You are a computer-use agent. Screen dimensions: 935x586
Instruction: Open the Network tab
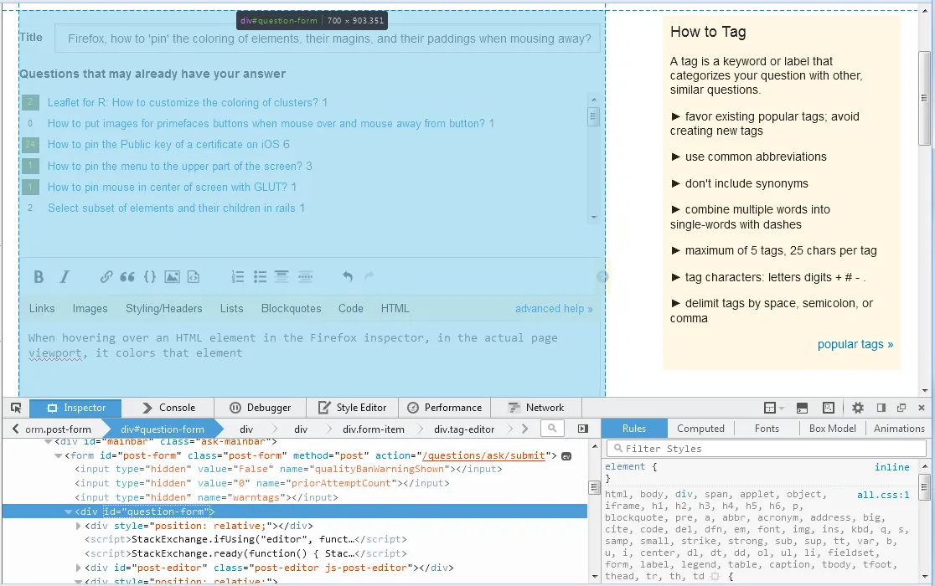(536, 408)
